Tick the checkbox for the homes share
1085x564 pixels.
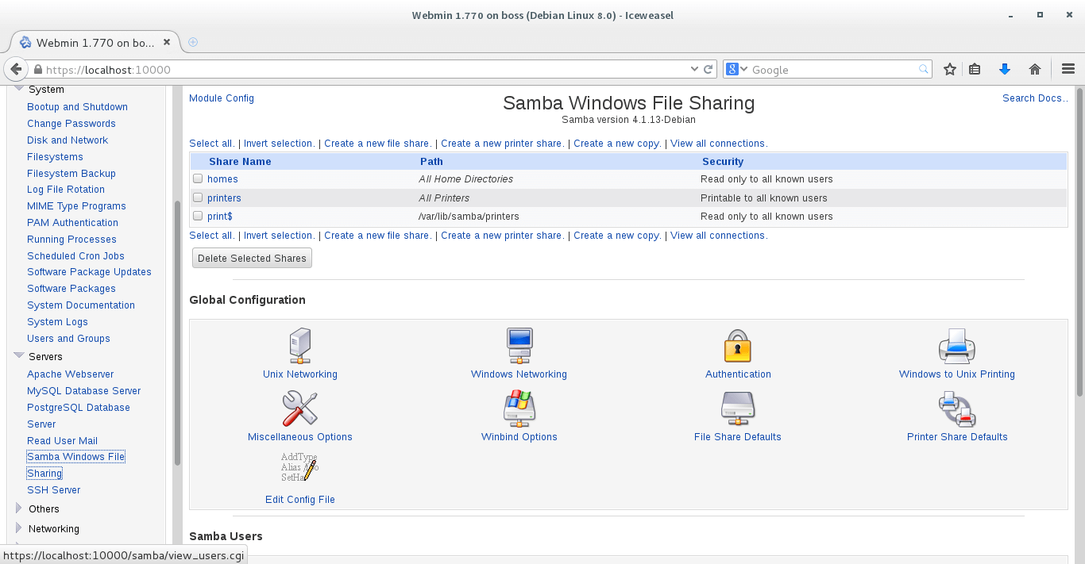[199, 178]
